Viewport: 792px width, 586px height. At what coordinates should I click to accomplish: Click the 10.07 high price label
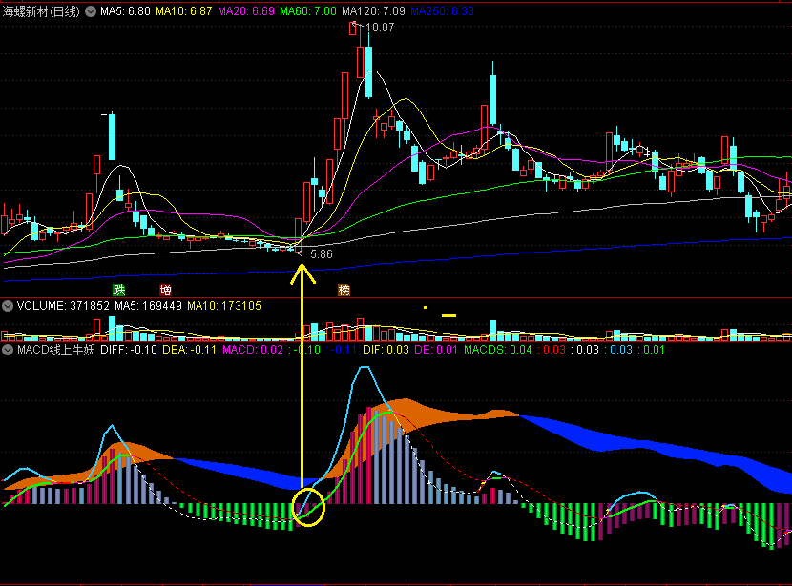(380, 28)
